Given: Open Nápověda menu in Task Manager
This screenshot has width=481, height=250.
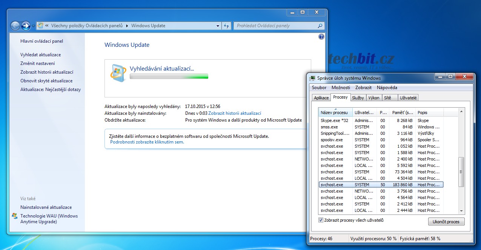Looking at the screenshot, I should click(387, 88).
